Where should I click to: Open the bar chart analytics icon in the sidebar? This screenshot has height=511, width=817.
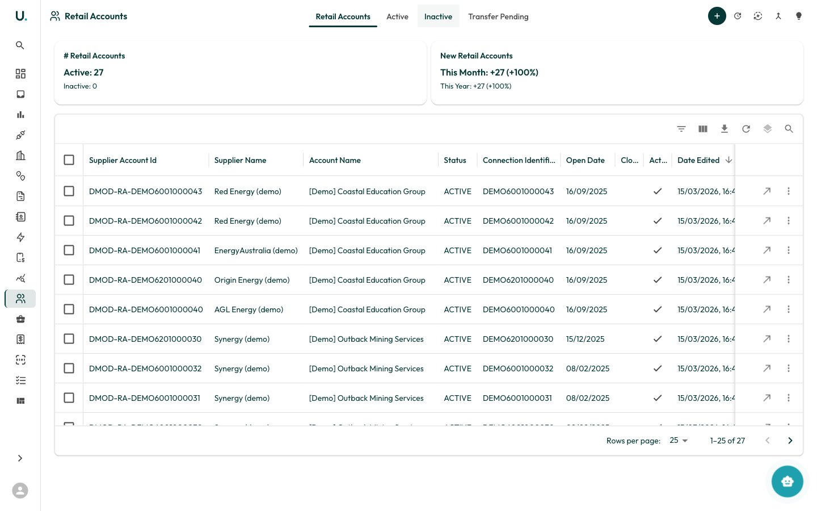pyautogui.click(x=20, y=115)
